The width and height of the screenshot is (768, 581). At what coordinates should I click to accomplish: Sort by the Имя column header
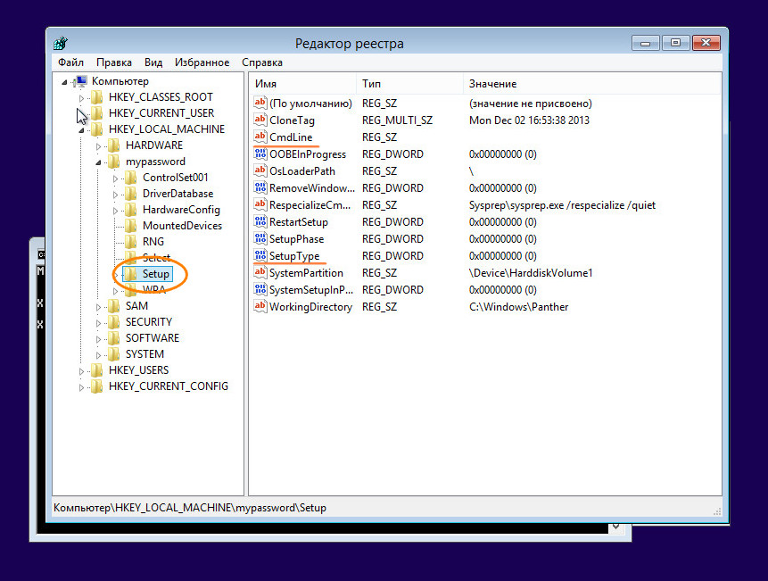(266, 84)
